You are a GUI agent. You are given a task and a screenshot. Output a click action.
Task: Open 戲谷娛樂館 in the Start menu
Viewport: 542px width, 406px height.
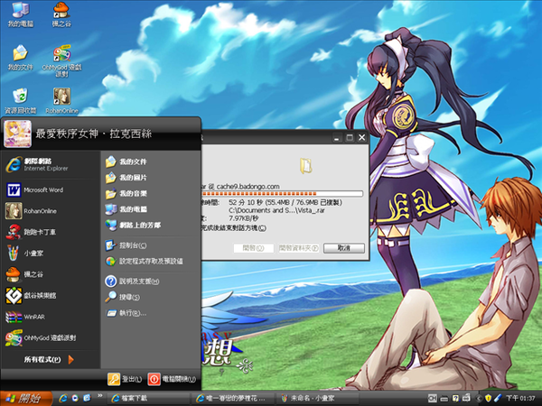(x=31, y=296)
